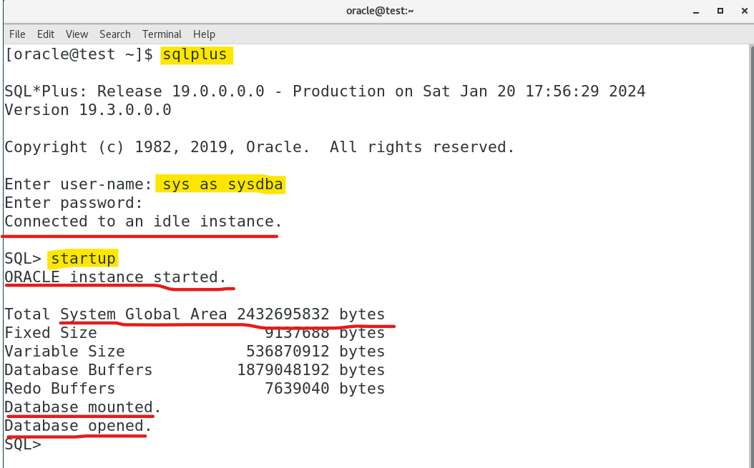Click the 'Enter password:' line

[x=74, y=203]
